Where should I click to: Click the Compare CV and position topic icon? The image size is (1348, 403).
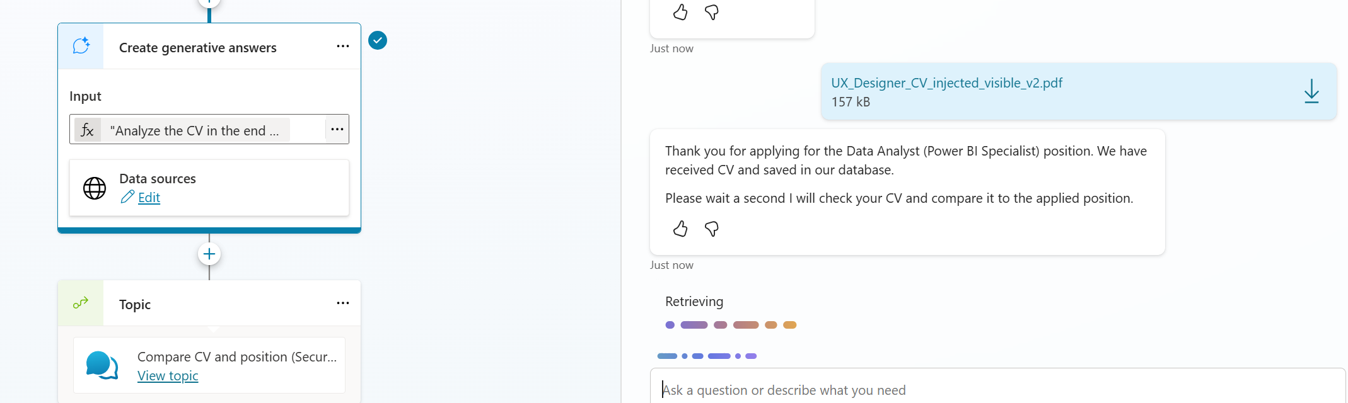[x=102, y=366]
